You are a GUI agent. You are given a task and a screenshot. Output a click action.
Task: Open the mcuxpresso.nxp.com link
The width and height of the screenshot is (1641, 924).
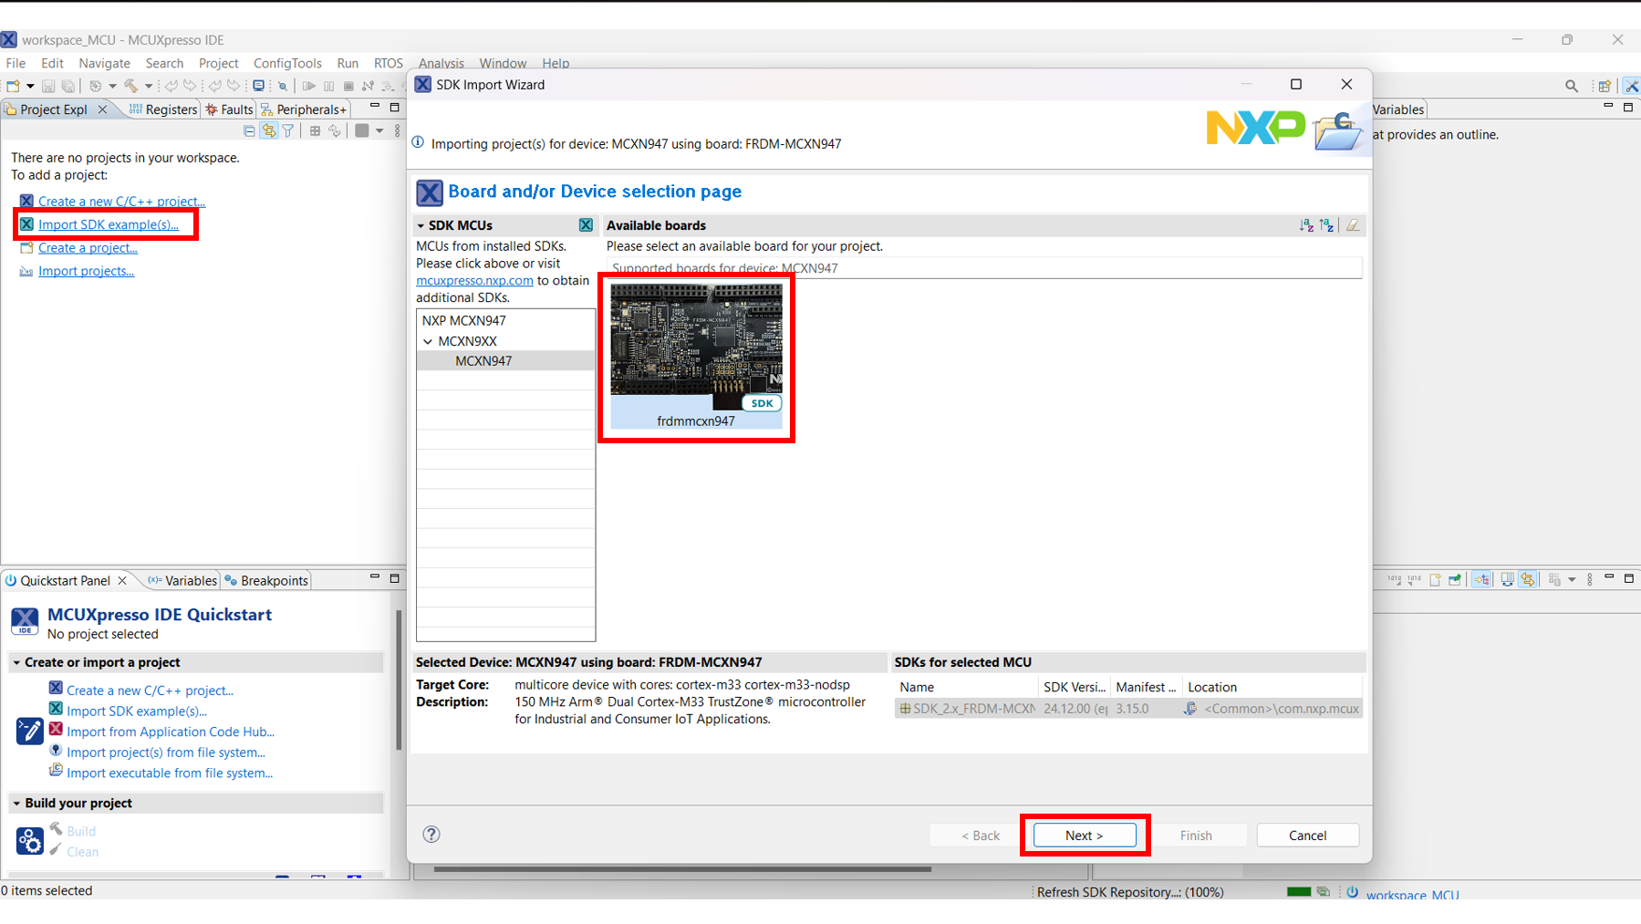474,281
